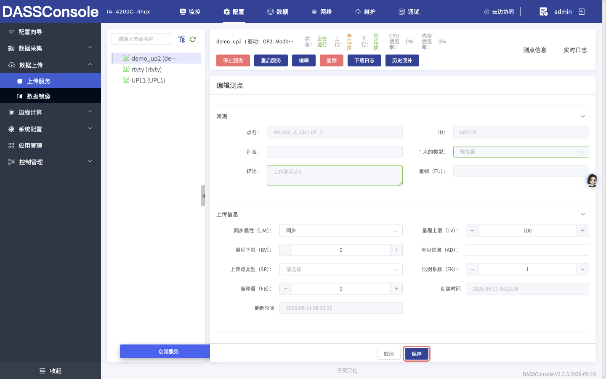Click 保存 to save the point
Image resolution: width=606 pixels, height=379 pixels.
417,354
